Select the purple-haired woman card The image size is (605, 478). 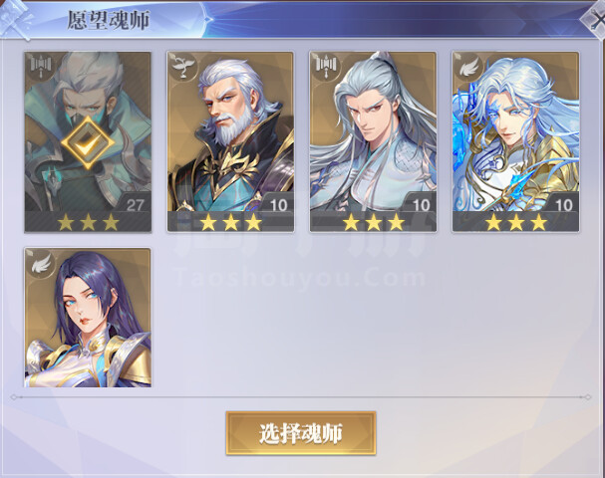(x=88, y=318)
